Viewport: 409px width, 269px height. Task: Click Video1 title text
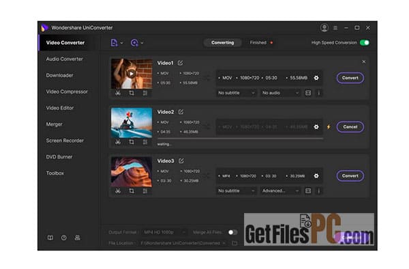coord(165,63)
